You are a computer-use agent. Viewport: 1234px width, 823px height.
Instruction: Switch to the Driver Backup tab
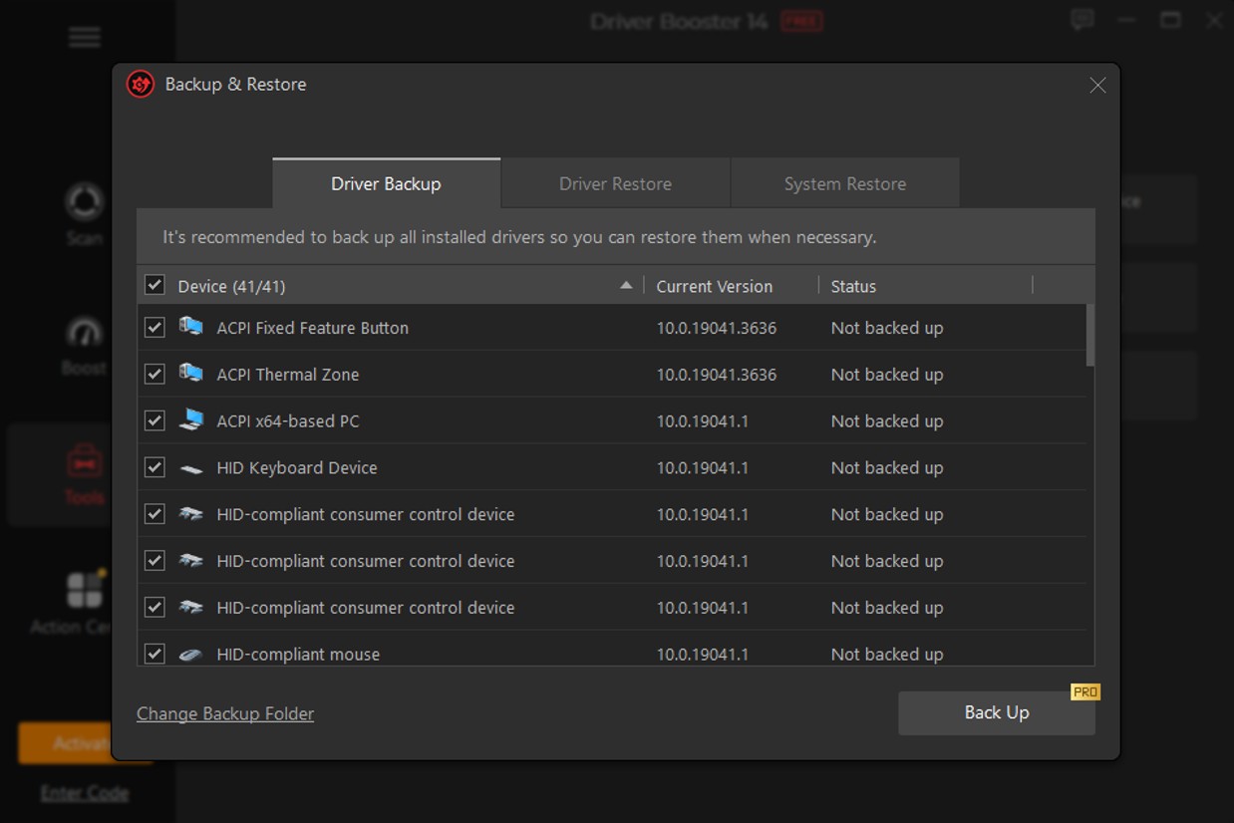(387, 183)
